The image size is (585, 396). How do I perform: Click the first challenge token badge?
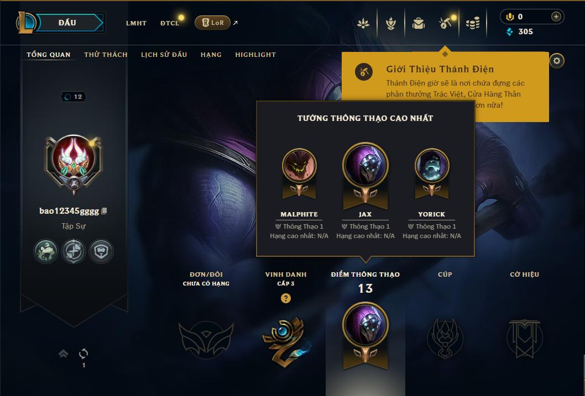point(45,251)
